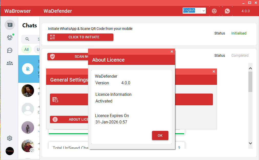Click the 4.0.0 version label in header
Image resolution: width=259 pixels, height=160 pixels.
(246, 11)
